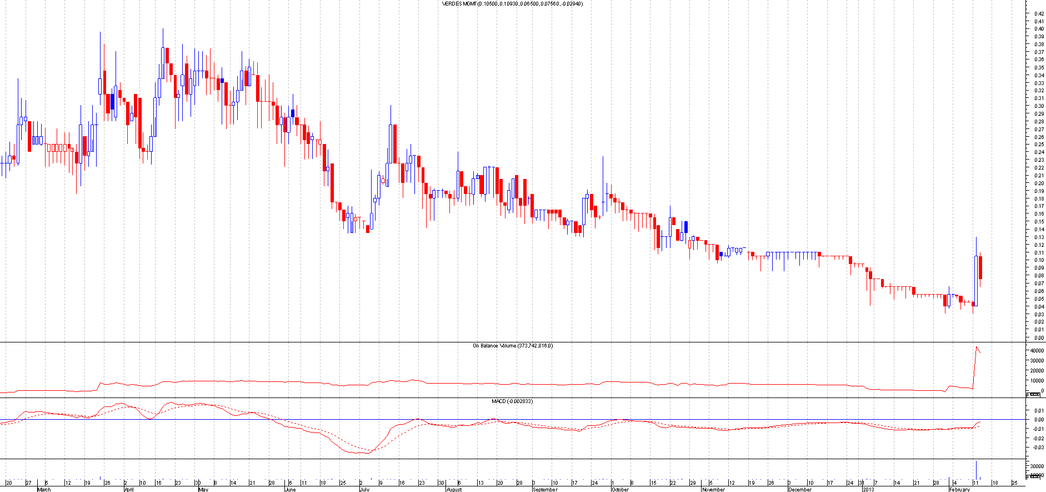The image size is (1046, 492).
Task: Click the March label on date axis
Action: [43, 489]
